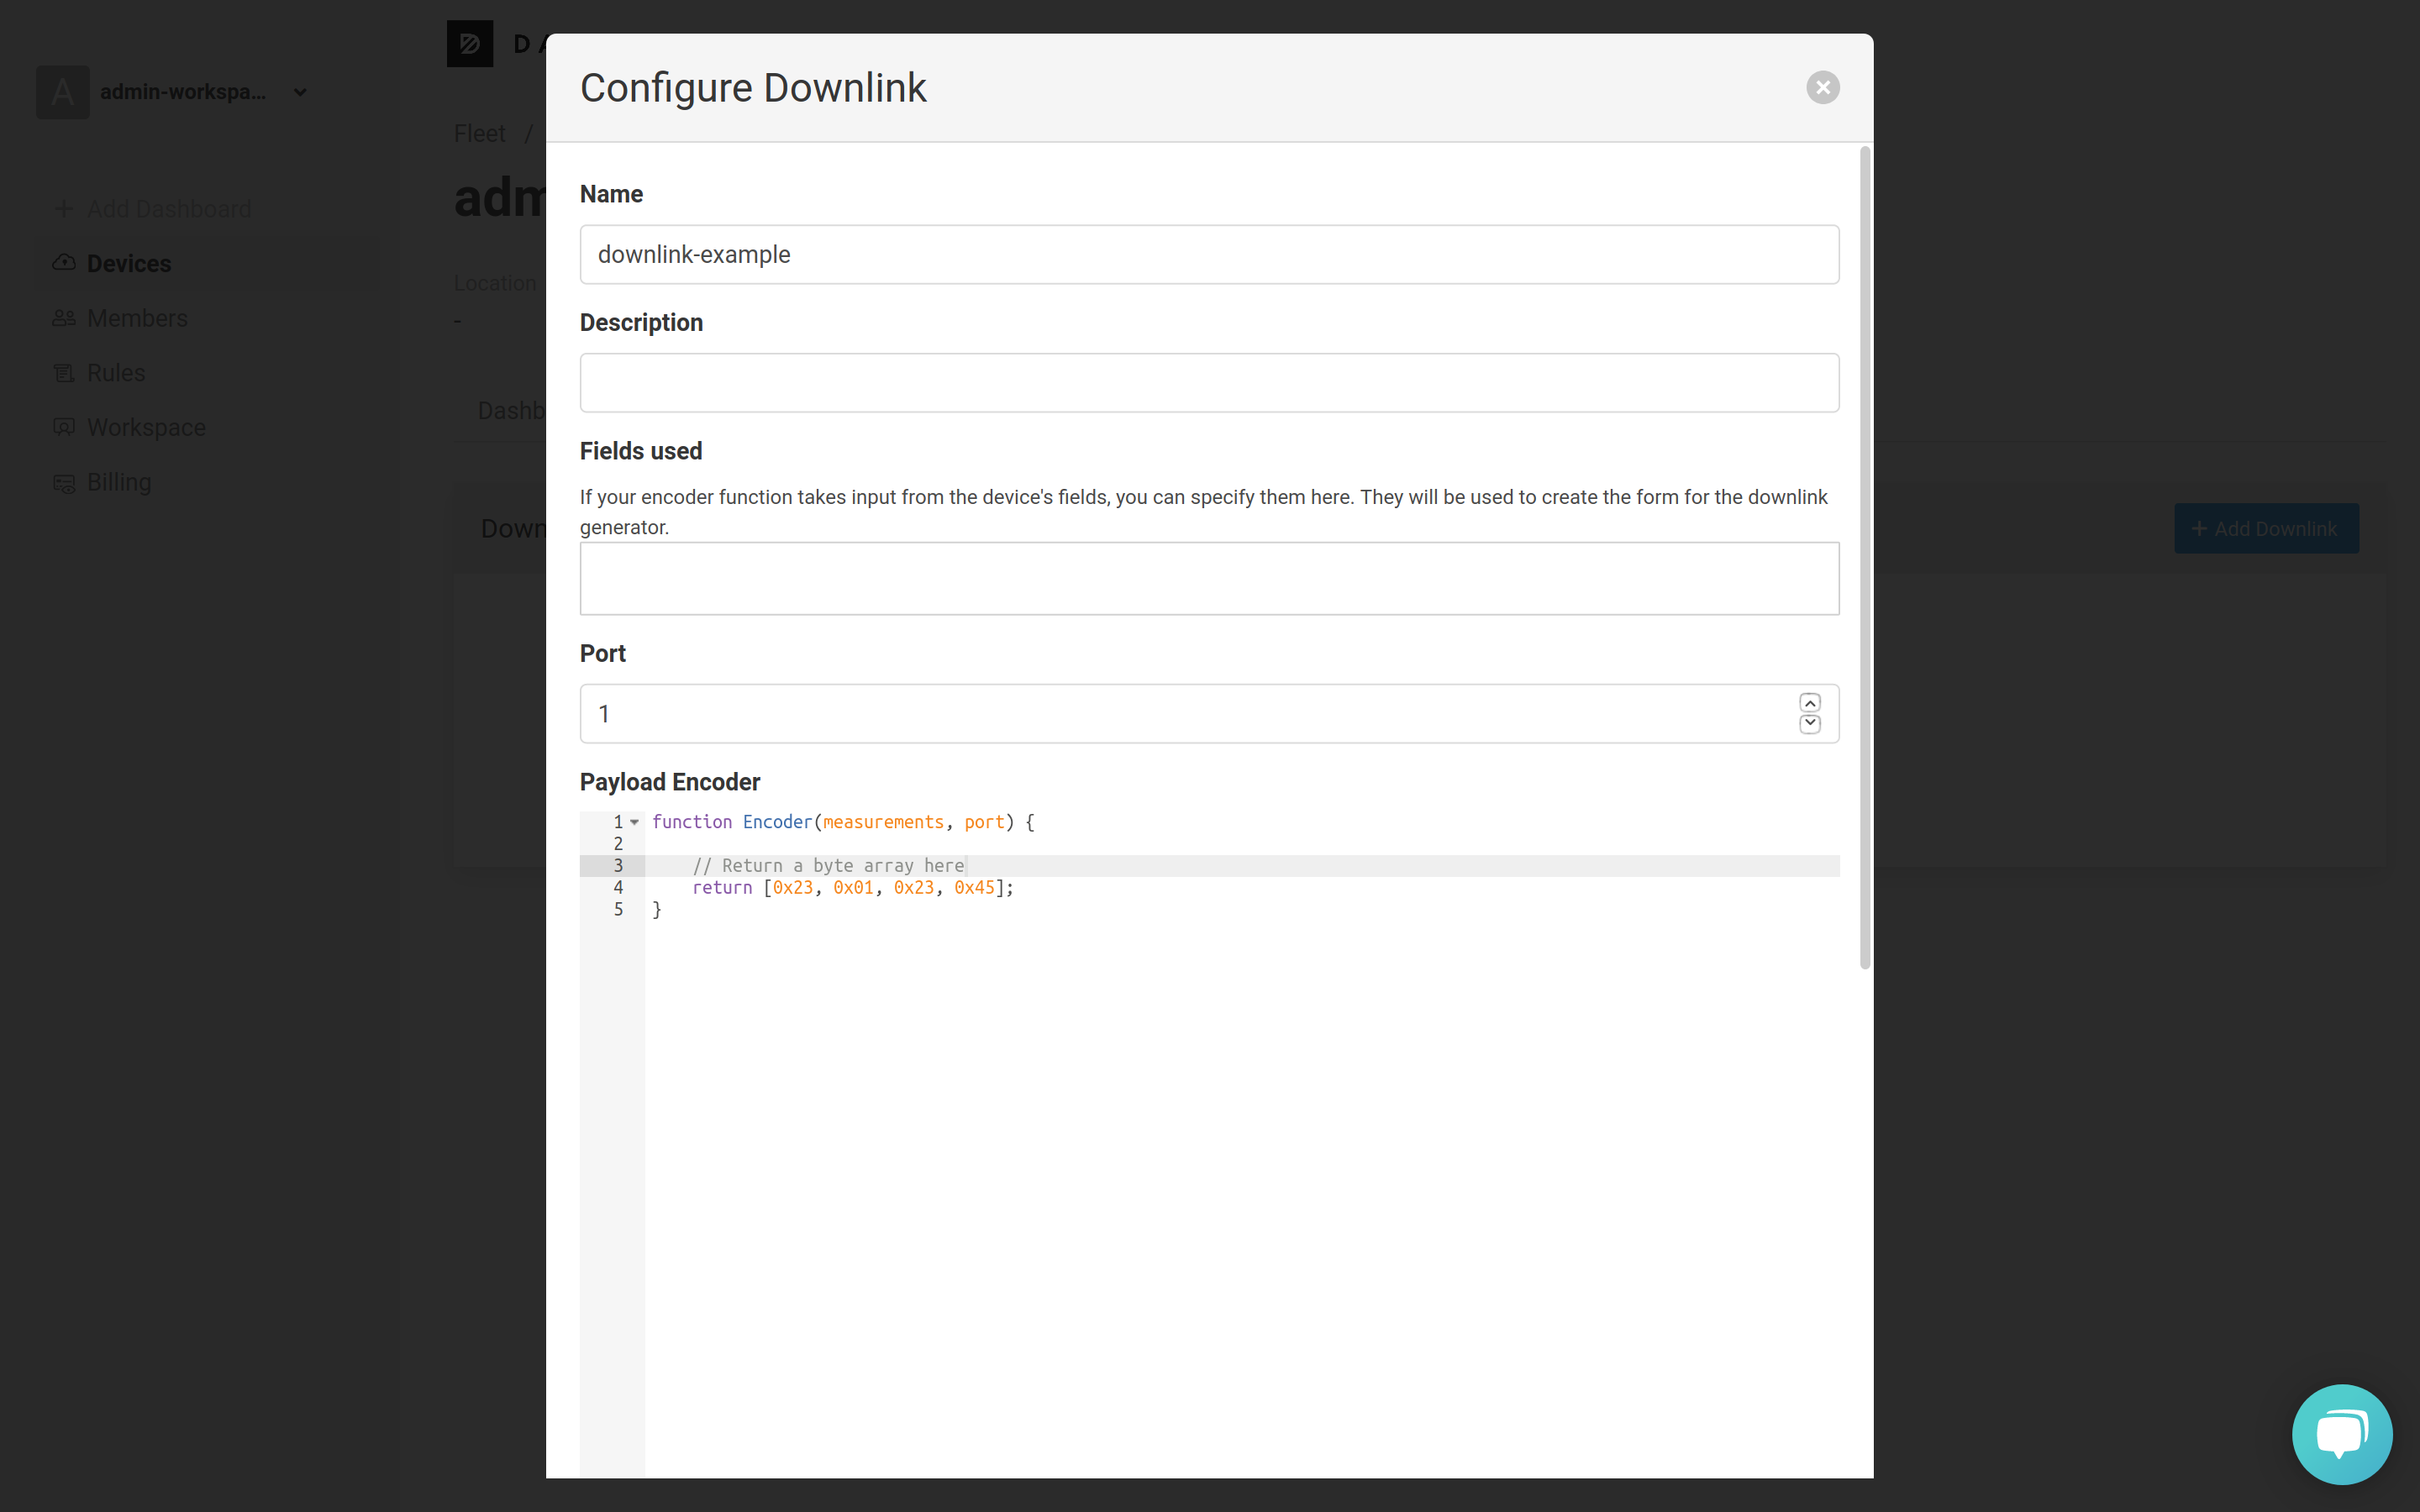Click the Port number field
2420x1512 pixels.
pyautogui.click(x=1209, y=714)
